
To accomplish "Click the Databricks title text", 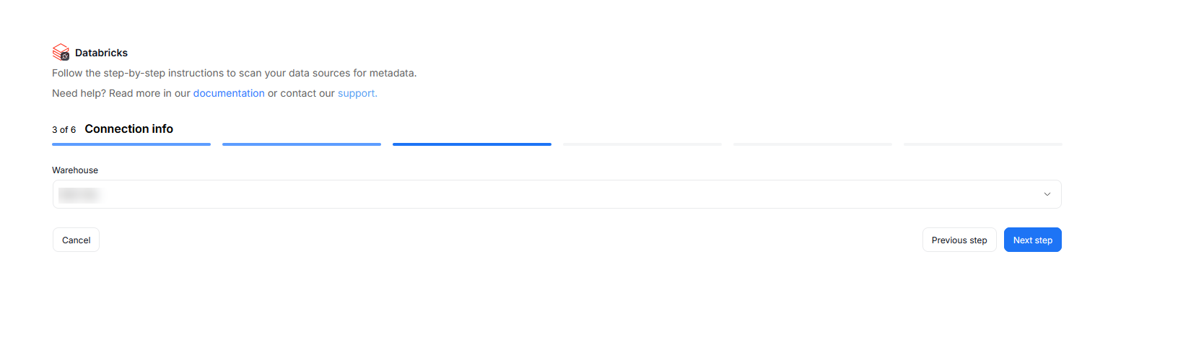I will (x=101, y=53).
